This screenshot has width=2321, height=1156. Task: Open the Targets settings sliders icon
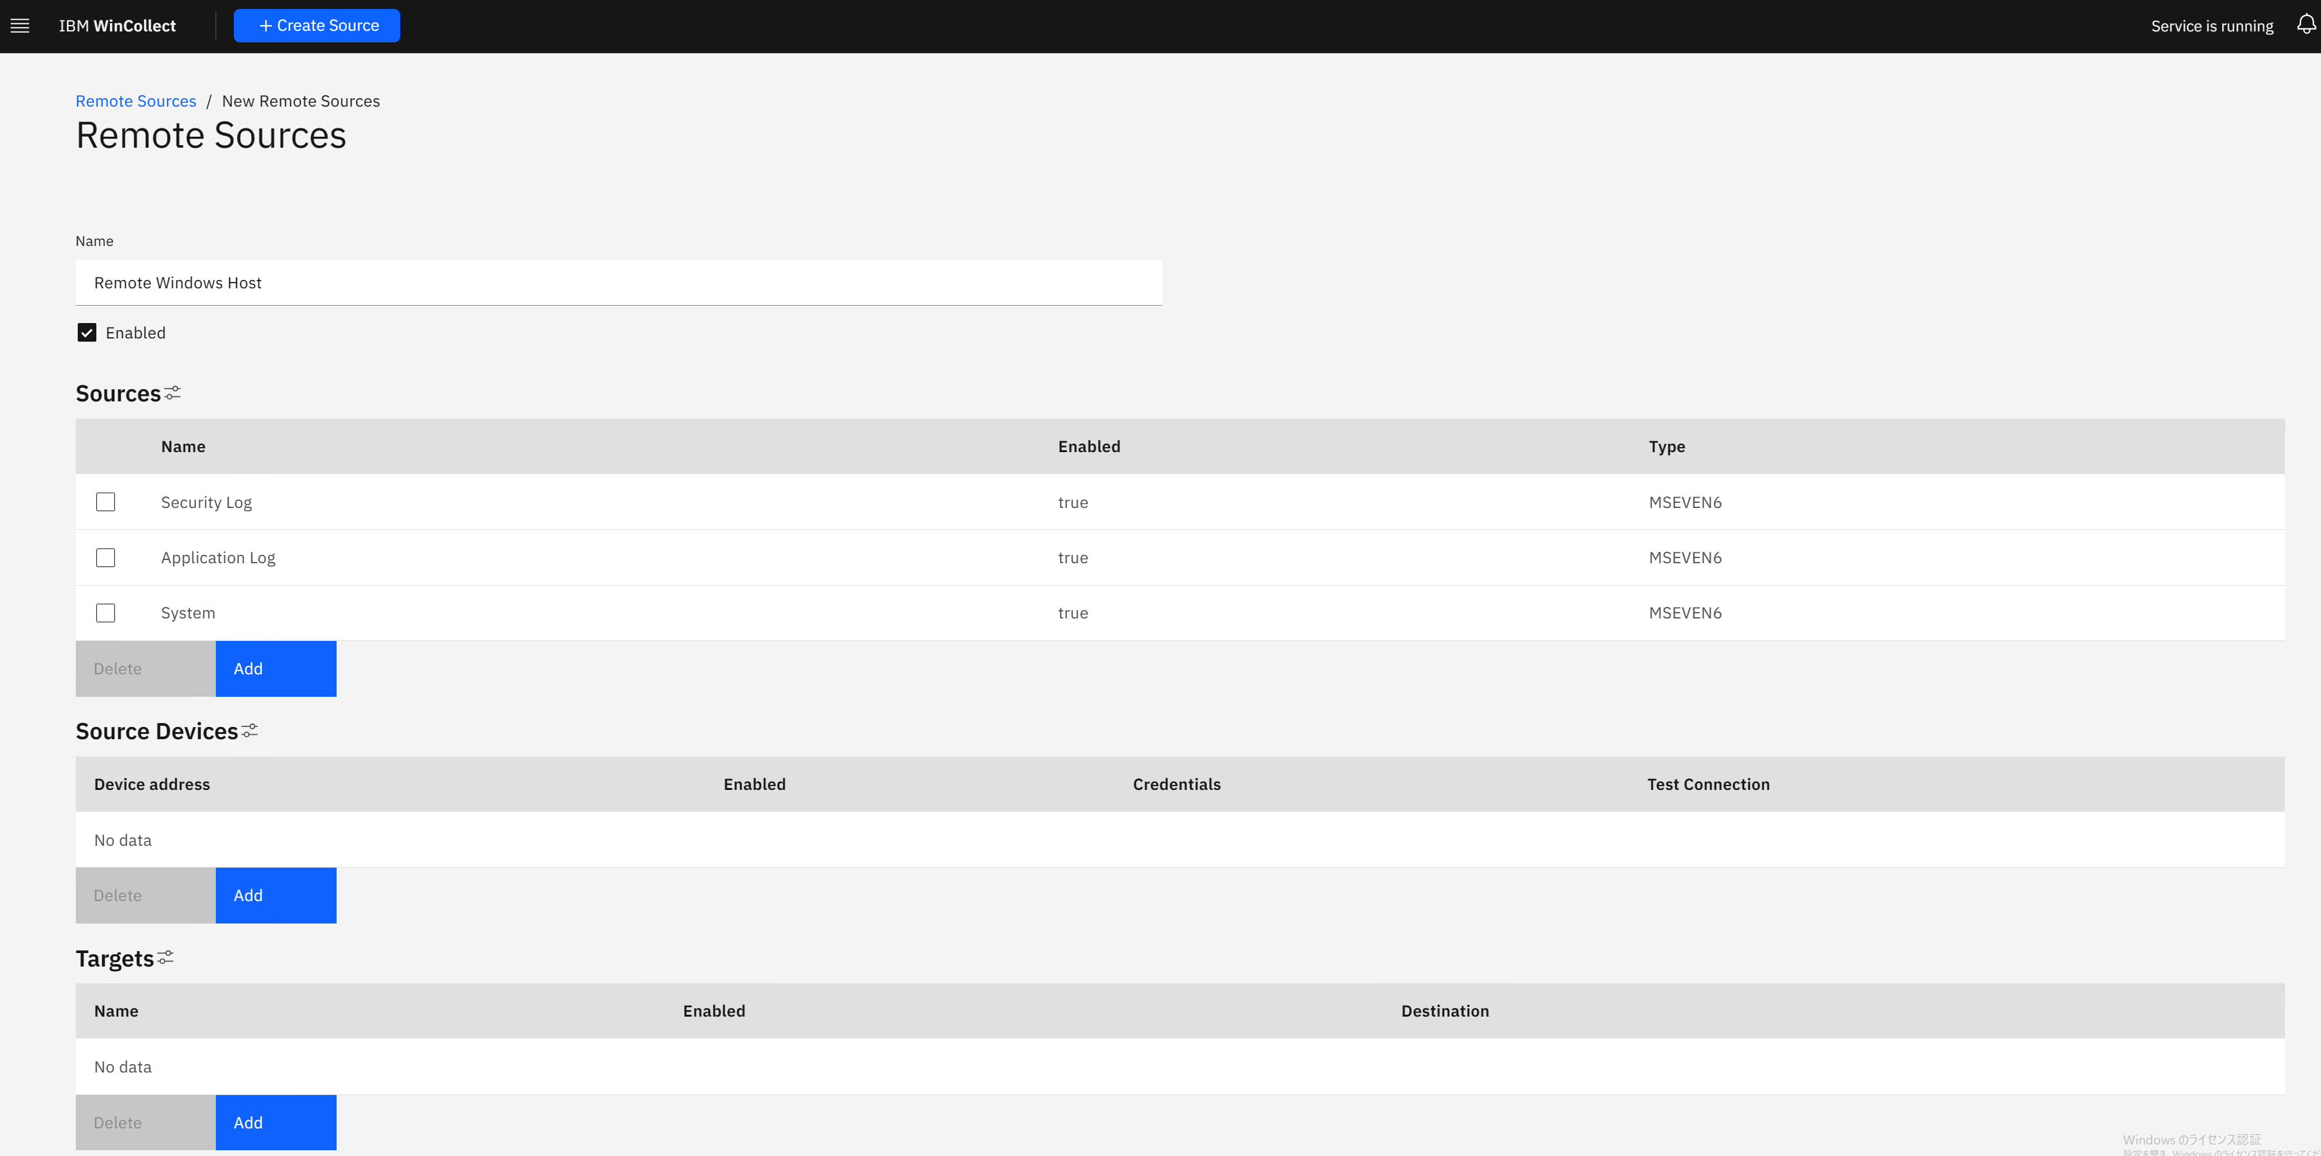coord(166,958)
